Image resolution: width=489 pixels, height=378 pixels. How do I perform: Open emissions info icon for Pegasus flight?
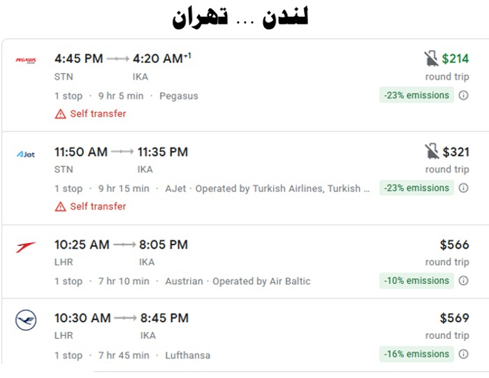tap(463, 95)
